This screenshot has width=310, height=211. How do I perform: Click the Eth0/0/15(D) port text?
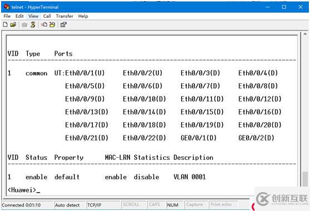(x=202, y=112)
